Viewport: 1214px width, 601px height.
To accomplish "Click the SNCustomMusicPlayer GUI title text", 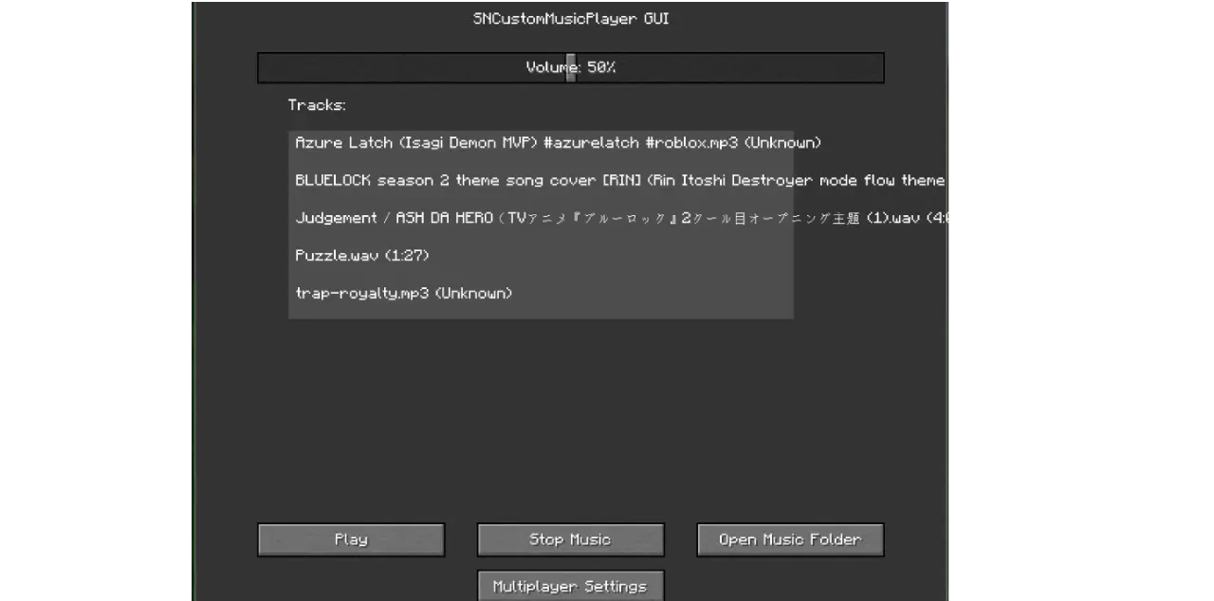I will click(571, 19).
